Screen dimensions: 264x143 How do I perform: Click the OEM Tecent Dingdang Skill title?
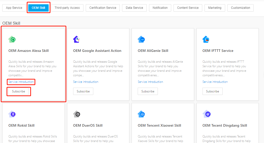[x=225, y=126]
